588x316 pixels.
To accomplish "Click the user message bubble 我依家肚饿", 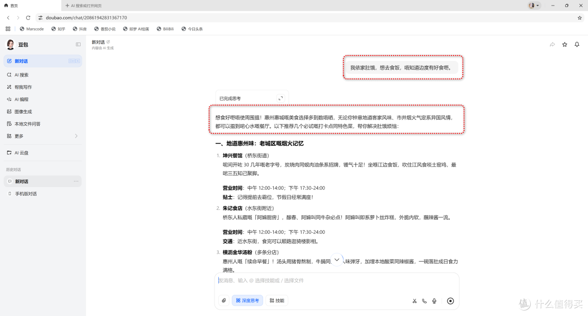I will pyautogui.click(x=402, y=68).
